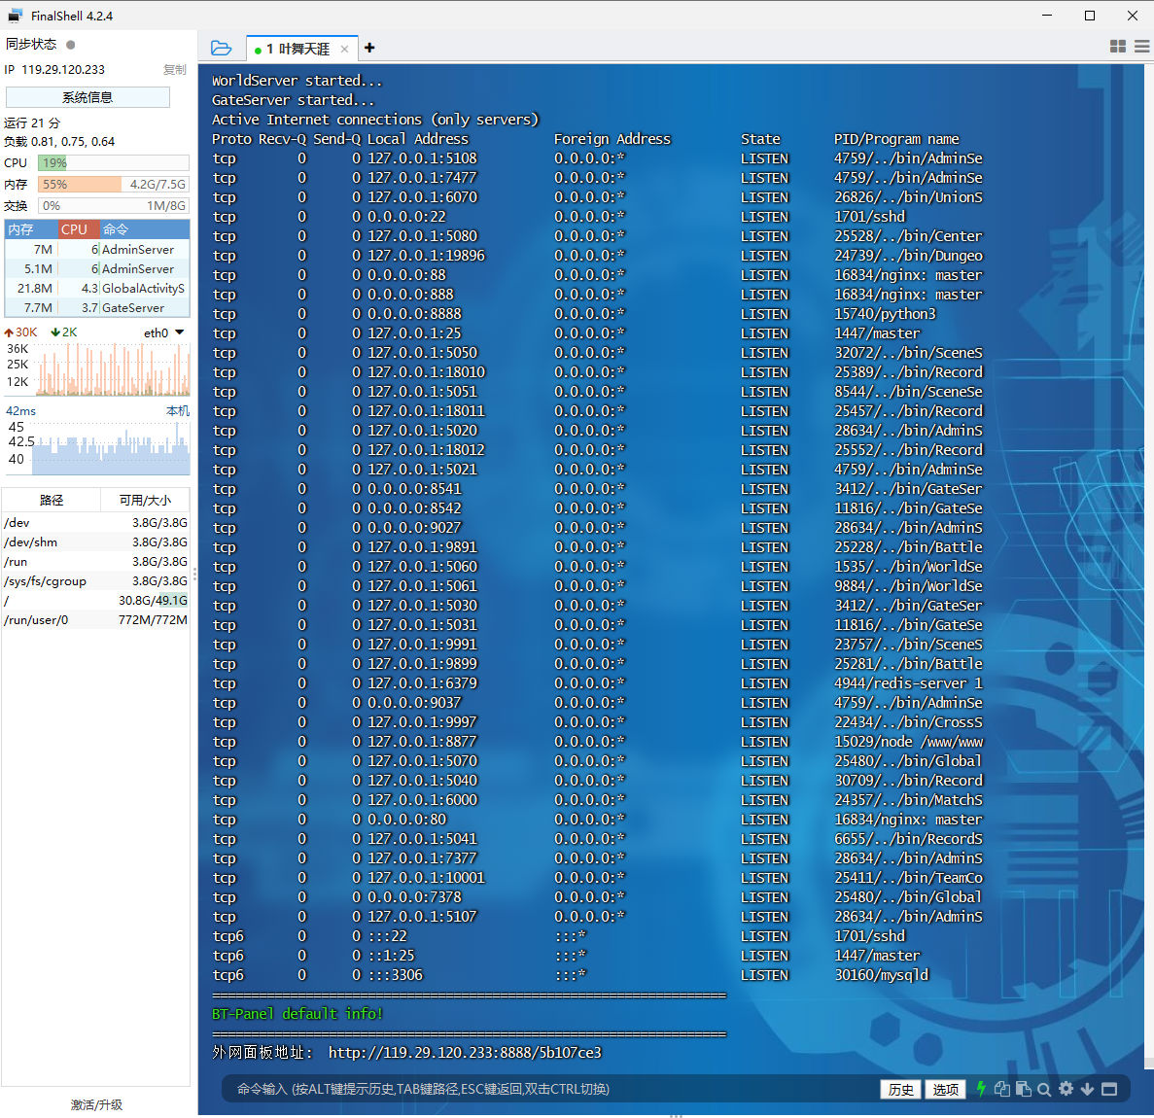Click the down arrow scroll-to-bottom icon
The image size is (1154, 1118).
click(x=1087, y=1089)
